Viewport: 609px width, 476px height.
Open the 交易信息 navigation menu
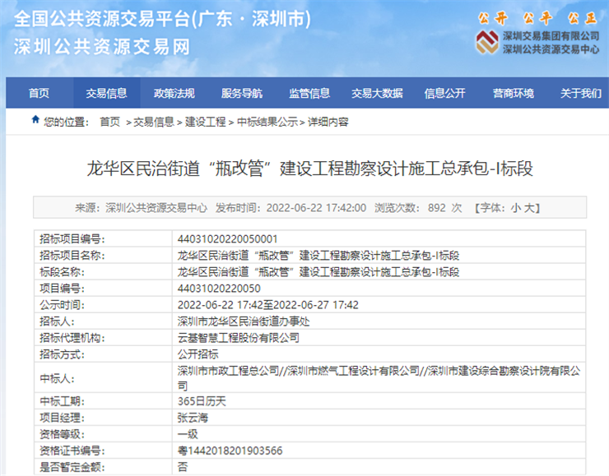point(106,94)
